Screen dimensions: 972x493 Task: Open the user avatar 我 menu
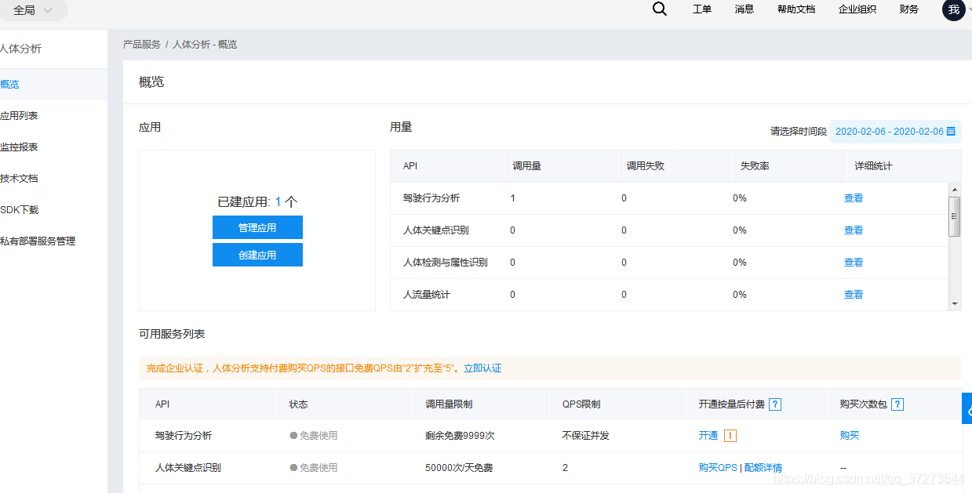coord(953,9)
